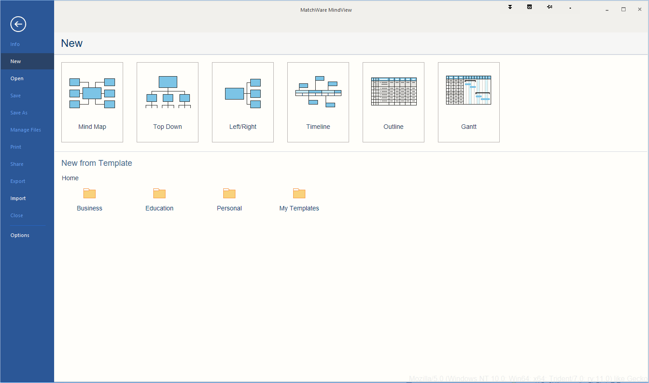Open the Share page
The image size is (649, 383).
27,164
